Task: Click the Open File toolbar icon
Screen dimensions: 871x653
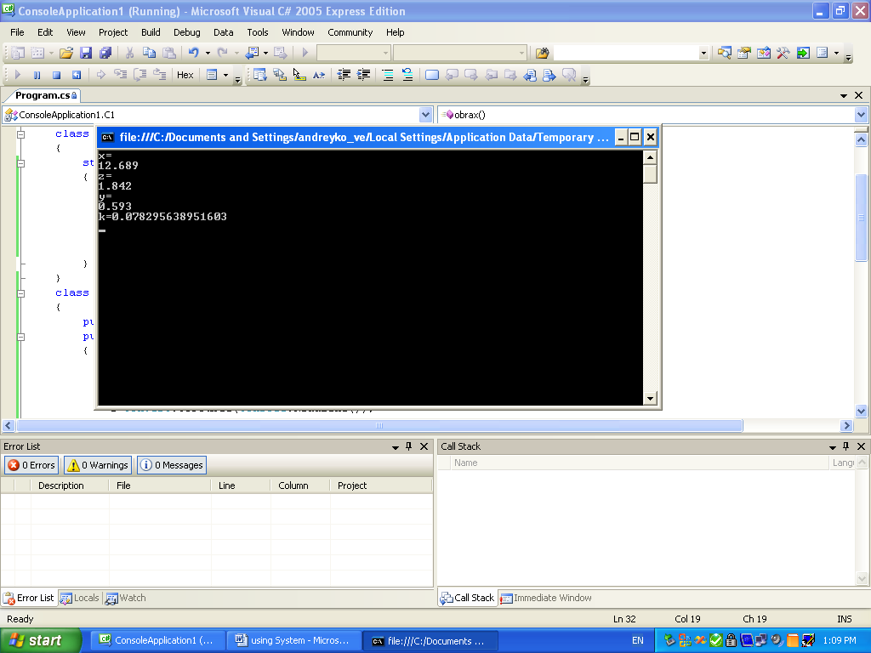Action: click(66, 53)
